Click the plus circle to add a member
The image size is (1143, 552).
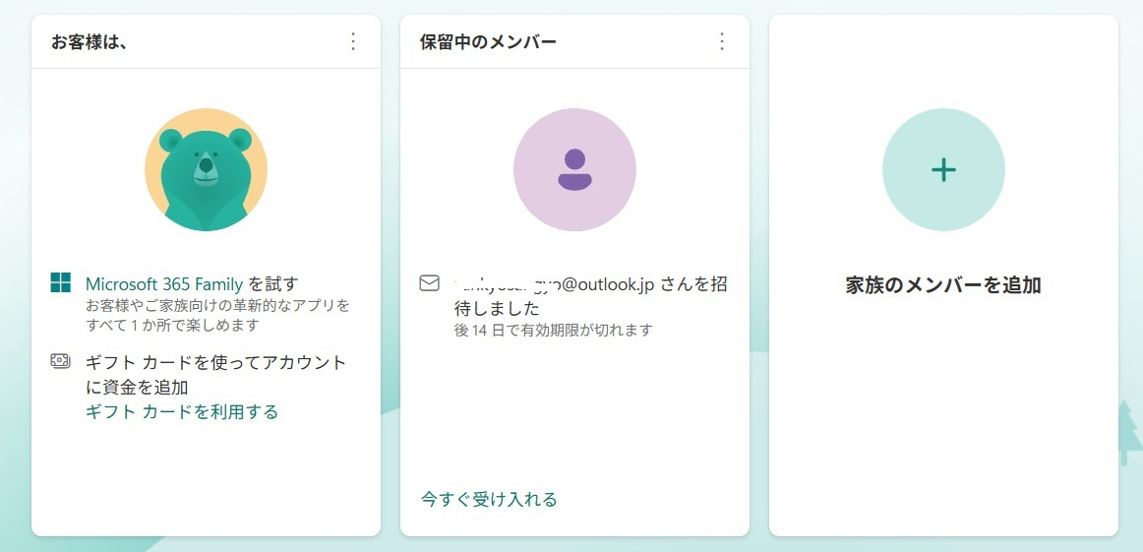point(943,170)
